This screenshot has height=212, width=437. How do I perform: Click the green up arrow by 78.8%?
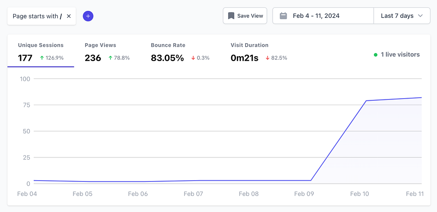coord(111,58)
